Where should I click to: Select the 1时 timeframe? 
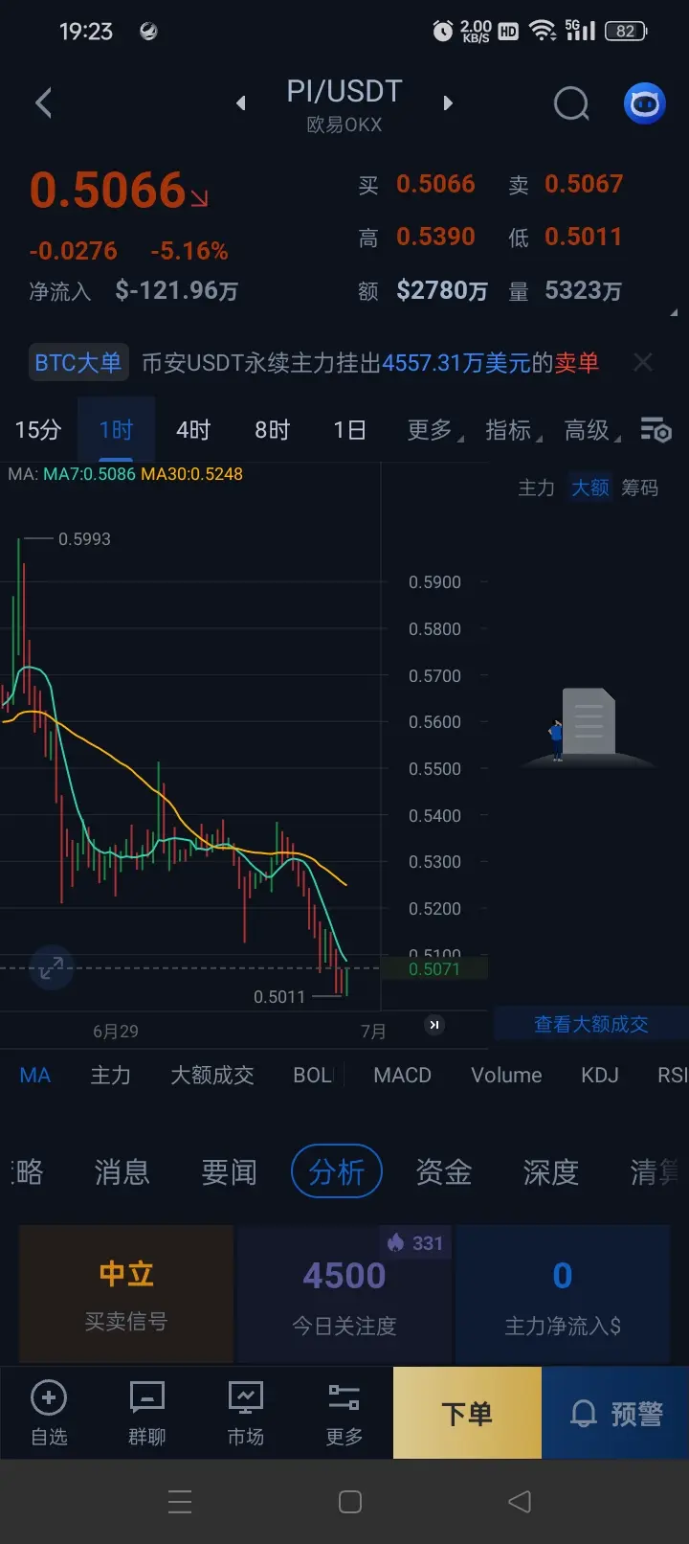(x=116, y=430)
